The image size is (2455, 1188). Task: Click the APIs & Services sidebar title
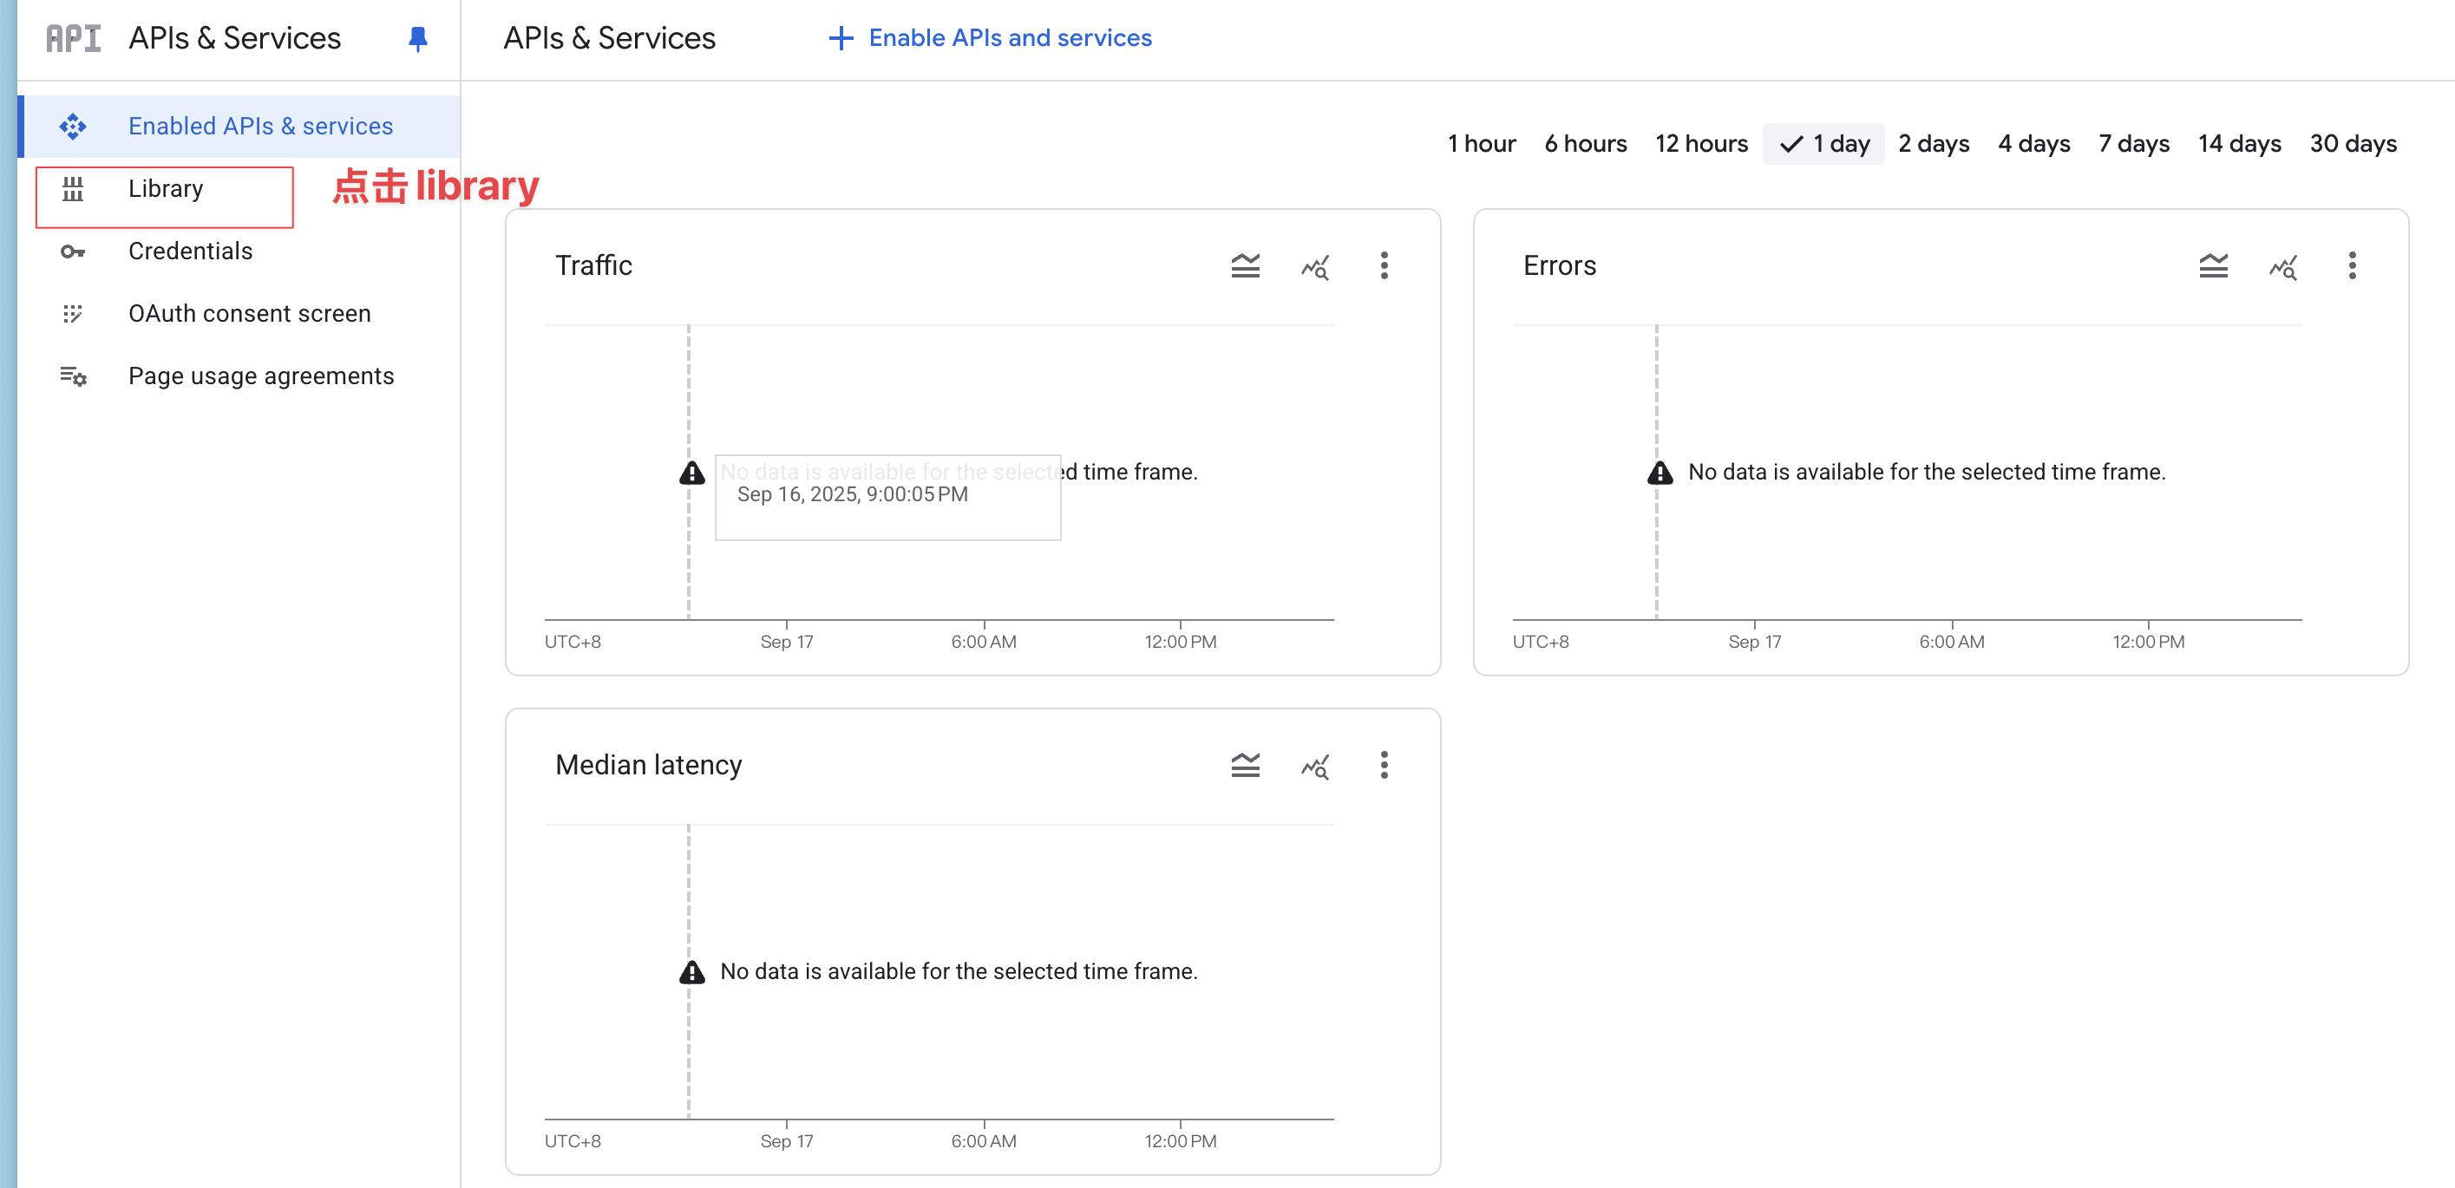pos(234,38)
